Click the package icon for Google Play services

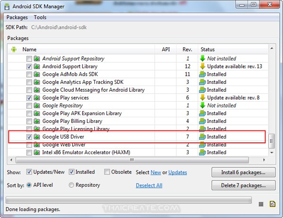37,98
